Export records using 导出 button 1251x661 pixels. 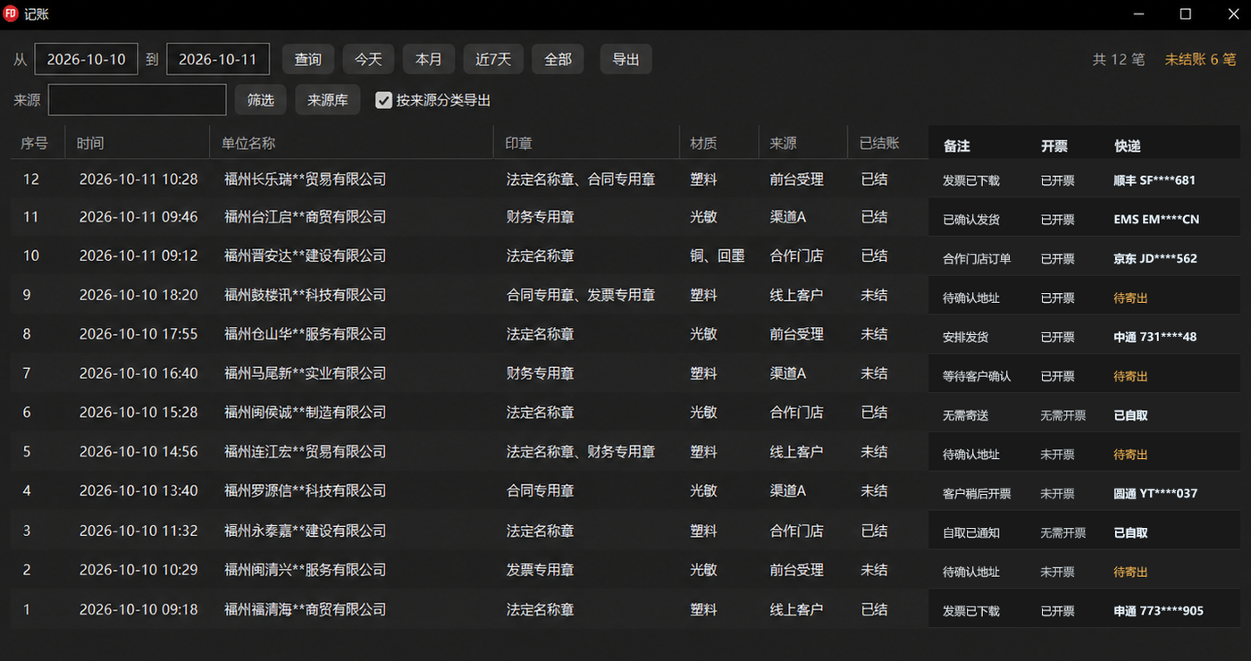pos(625,59)
